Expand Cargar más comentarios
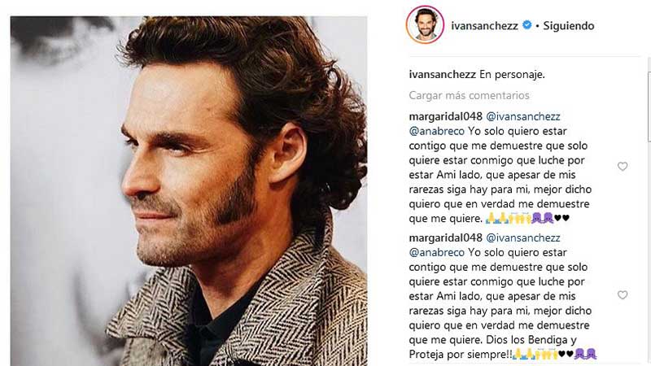The width and height of the screenshot is (651, 366). click(x=470, y=95)
